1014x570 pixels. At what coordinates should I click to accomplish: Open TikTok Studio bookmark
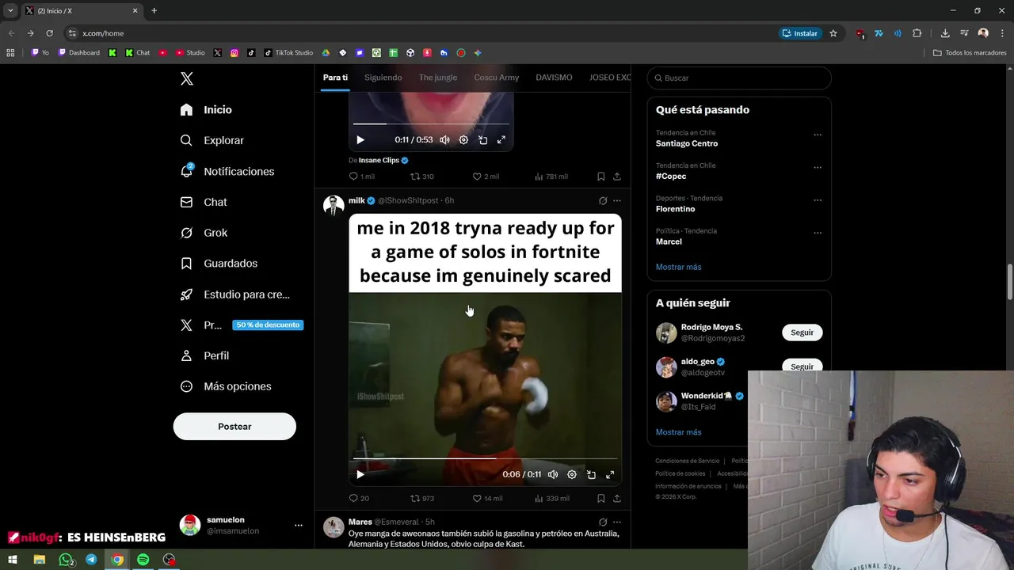tap(288, 53)
